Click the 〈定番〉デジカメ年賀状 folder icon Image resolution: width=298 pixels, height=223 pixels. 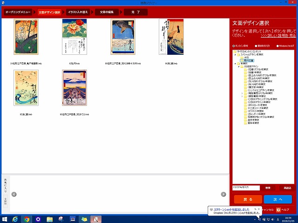245,69
